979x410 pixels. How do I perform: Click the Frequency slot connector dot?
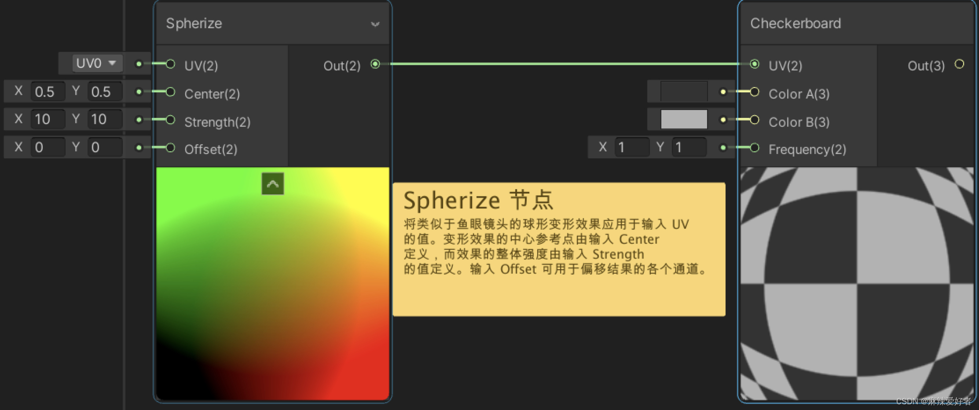723,147
